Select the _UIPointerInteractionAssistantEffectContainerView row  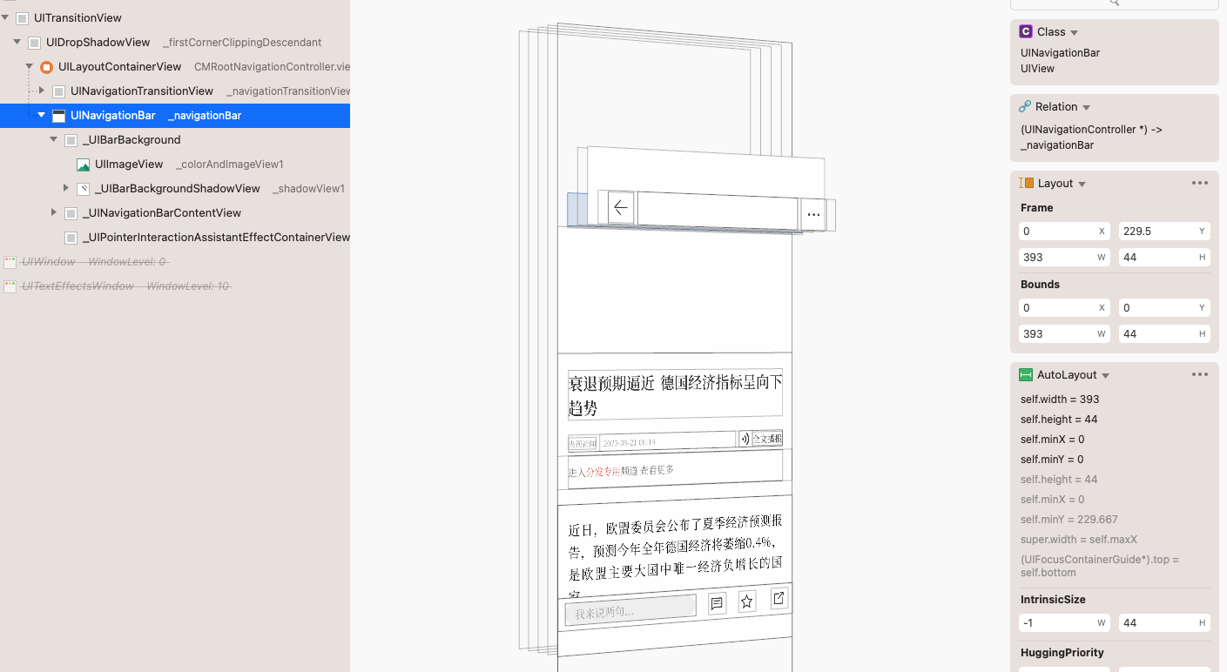(175, 237)
